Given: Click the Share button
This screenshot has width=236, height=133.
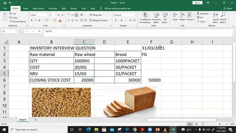Looking at the screenshot, I should (228, 8).
